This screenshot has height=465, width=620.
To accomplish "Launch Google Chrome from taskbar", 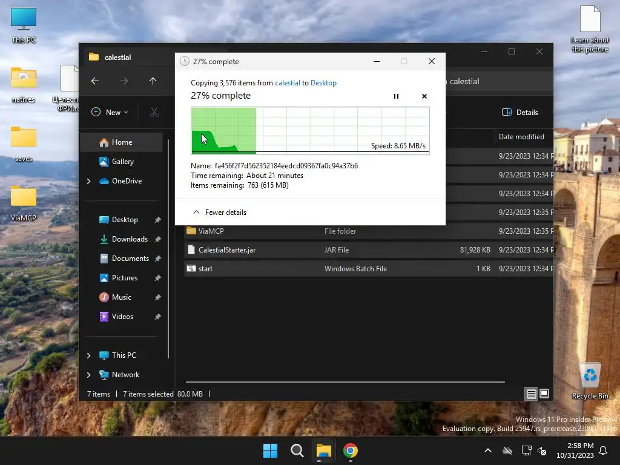I will 351,450.
